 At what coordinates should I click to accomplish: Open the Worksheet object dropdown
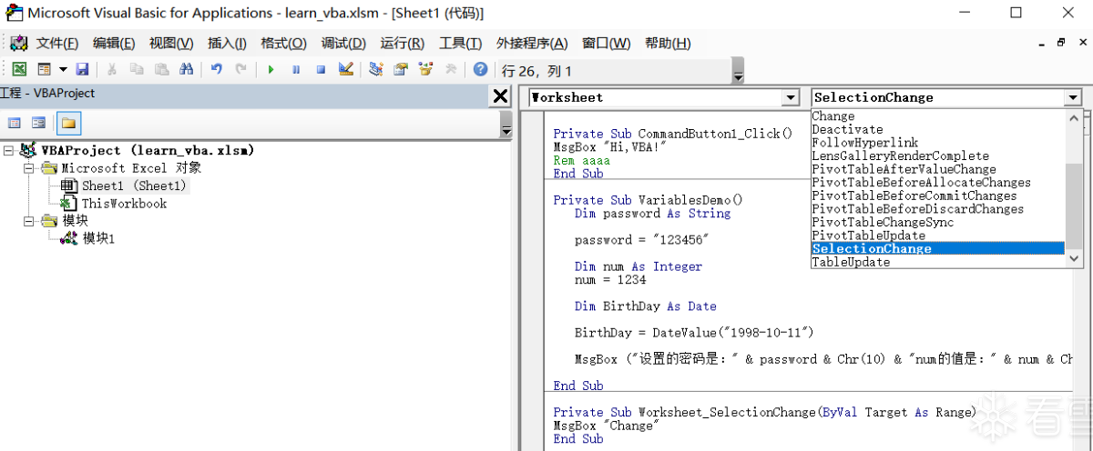(x=790, y=97)
